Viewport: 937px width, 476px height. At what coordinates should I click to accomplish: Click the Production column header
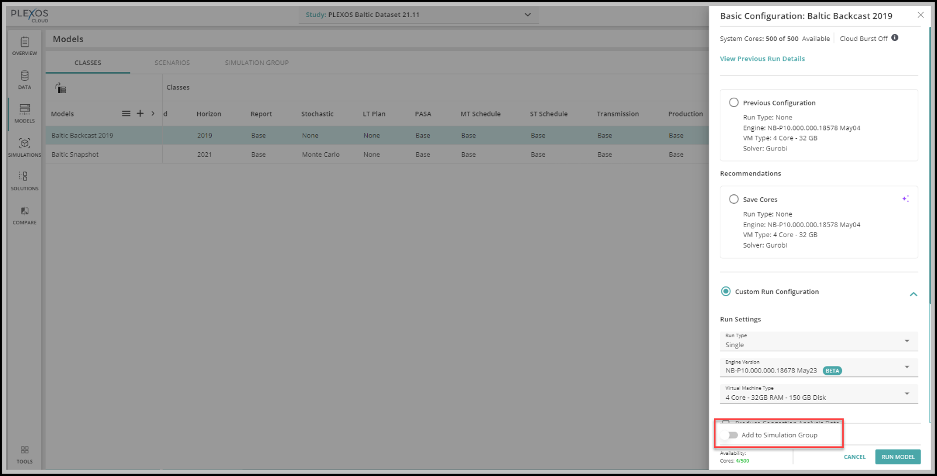685,114
